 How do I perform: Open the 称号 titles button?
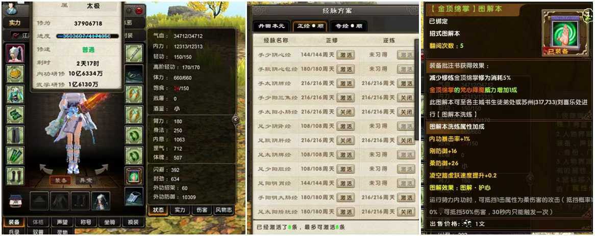click(86, 222)
